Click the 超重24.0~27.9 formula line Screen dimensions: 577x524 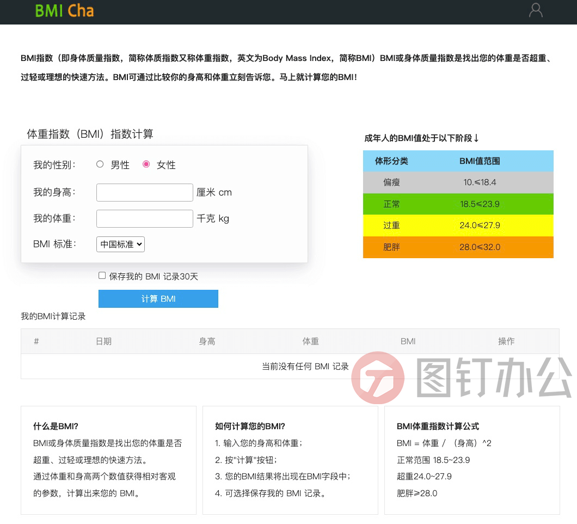click(x=424, y=477)
